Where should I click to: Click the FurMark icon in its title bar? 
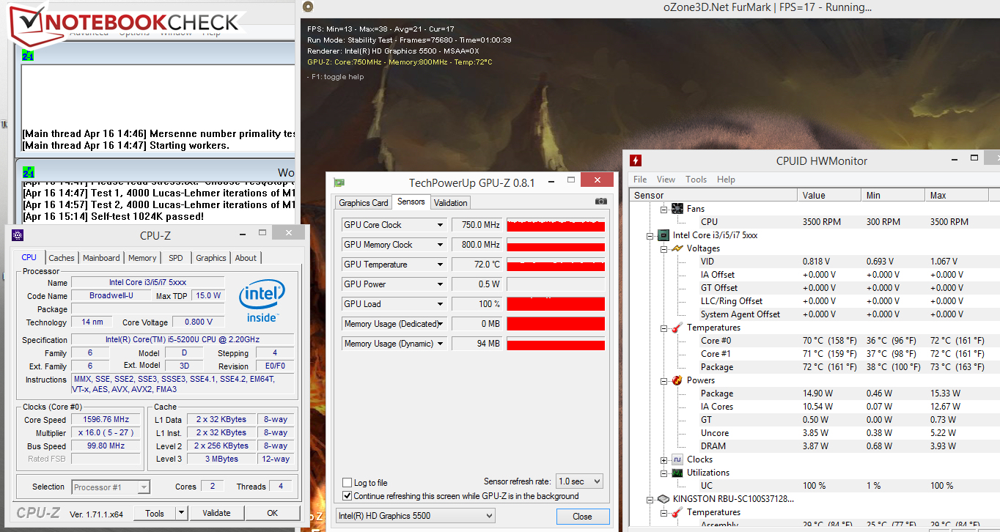(308, 8)
